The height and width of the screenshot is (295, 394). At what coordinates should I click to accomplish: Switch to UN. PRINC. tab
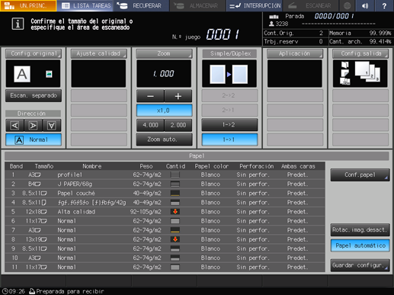coord(28,5)
